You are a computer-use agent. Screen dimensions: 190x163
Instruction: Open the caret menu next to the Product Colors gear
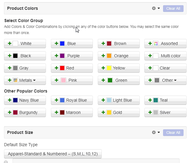click(159, 8)
